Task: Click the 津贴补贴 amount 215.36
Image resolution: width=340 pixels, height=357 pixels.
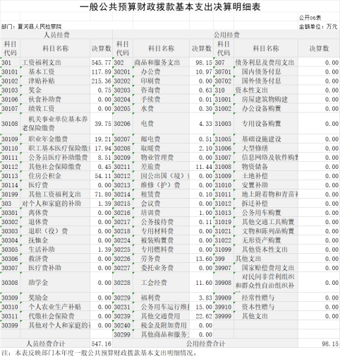Action: coord(101,81)
